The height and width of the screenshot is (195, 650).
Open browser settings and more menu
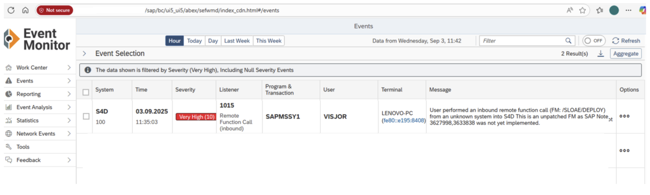click(x=628, y=10)
